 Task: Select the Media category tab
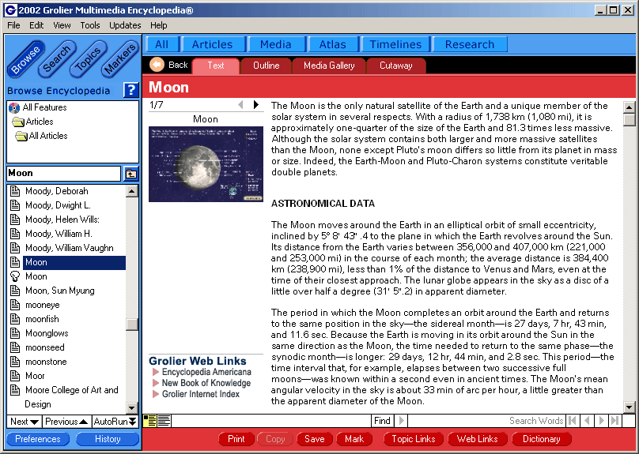pyautogui.click(x=276, y=44)
